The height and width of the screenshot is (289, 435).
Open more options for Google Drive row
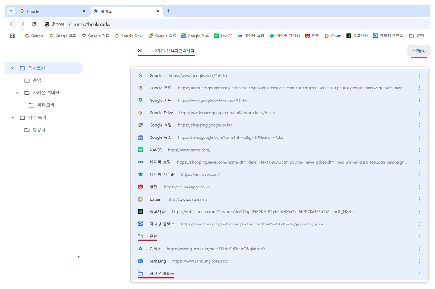coord(420,113)
